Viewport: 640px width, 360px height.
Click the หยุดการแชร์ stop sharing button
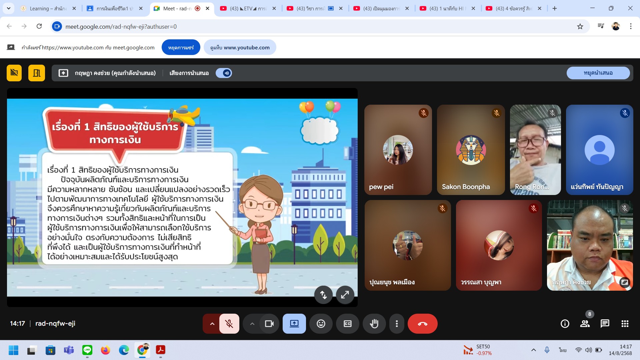click(181, 47)
